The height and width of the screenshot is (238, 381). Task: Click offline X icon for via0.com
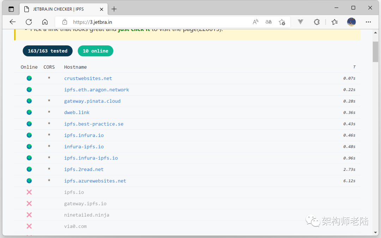click(29, 226)
